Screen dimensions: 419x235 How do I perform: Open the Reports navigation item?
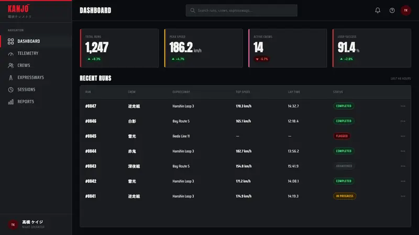coord(36,101)
